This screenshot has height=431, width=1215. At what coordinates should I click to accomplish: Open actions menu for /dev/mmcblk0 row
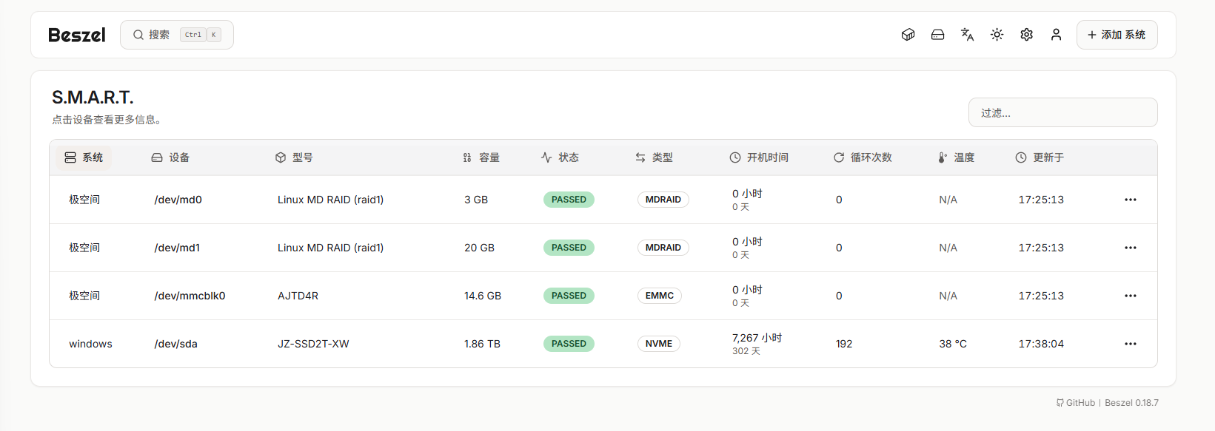pyautogui.click(x=1130, y=296)
